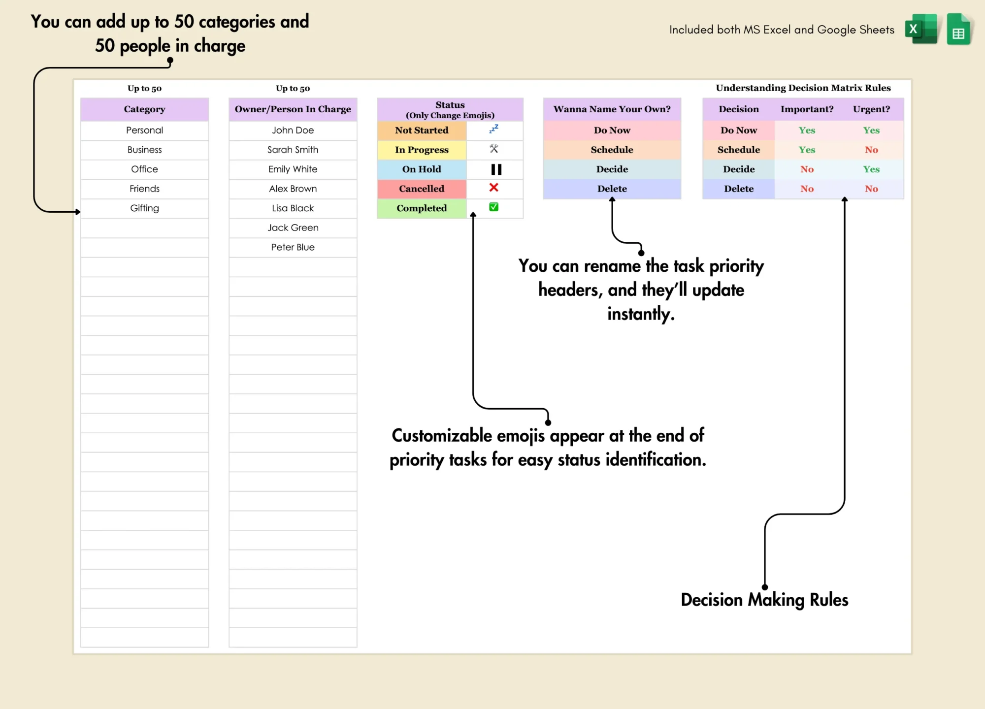Click the In Progress status color cell
Screen dimensions: 985x709
point(421,148)
